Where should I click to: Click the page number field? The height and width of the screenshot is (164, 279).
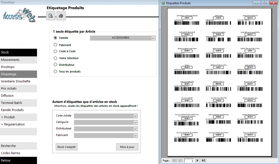coord(189,161)
